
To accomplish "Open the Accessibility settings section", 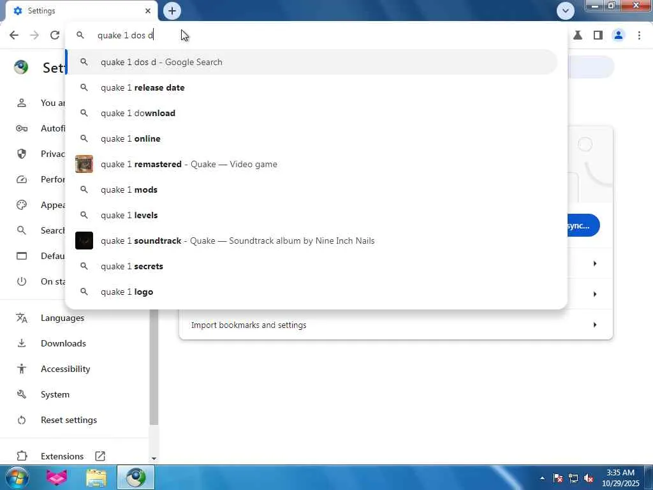I will tap(66, 369).
